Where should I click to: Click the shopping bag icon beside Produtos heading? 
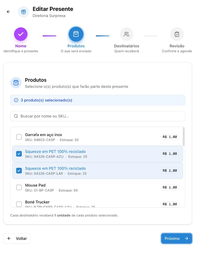tap(16, 82)
